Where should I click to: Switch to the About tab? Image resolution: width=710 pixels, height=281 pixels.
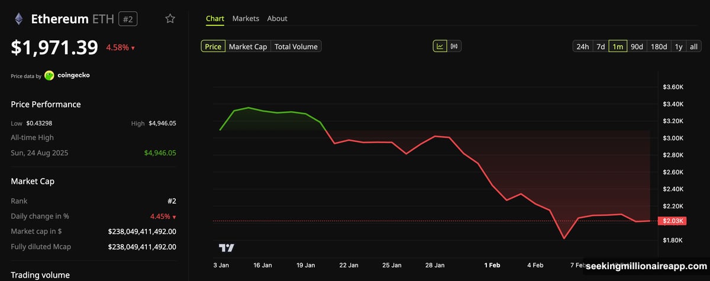click(277, 18)
